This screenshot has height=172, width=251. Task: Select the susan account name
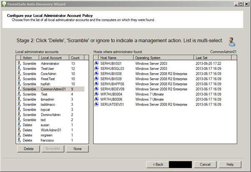click(x=45, y=125)
